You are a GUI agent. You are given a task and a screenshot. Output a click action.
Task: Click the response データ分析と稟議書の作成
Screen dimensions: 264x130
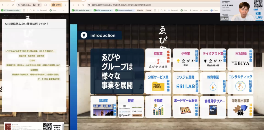point(49,79)
